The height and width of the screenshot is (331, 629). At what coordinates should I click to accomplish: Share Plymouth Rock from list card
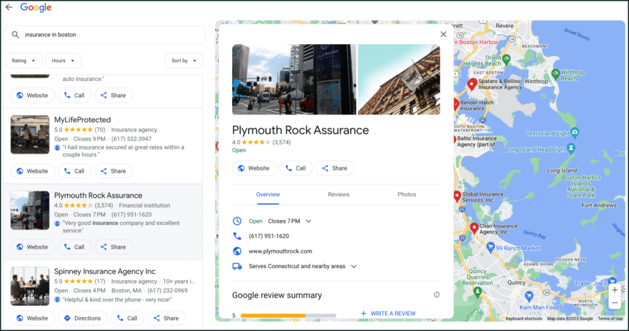113,247
